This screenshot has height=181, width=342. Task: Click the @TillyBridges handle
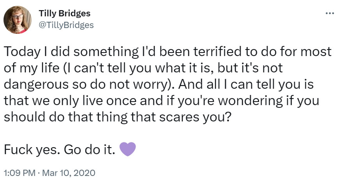tap(66, 25)
